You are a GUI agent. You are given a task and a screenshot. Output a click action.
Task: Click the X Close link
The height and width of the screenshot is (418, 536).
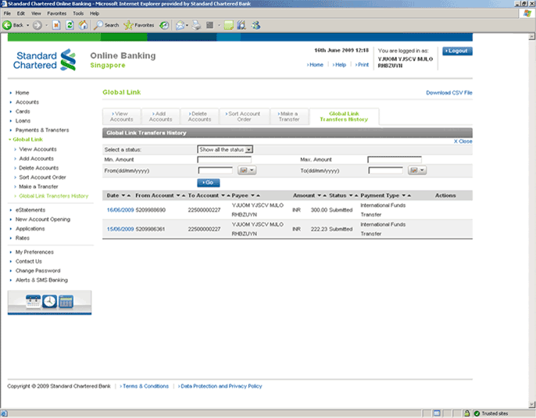point(463,141)
